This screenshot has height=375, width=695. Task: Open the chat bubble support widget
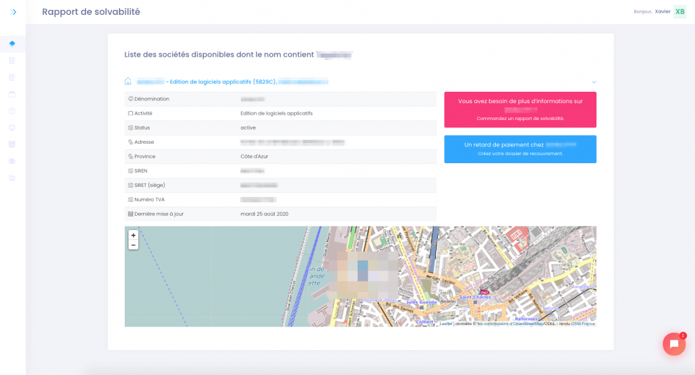click(673, 344)
